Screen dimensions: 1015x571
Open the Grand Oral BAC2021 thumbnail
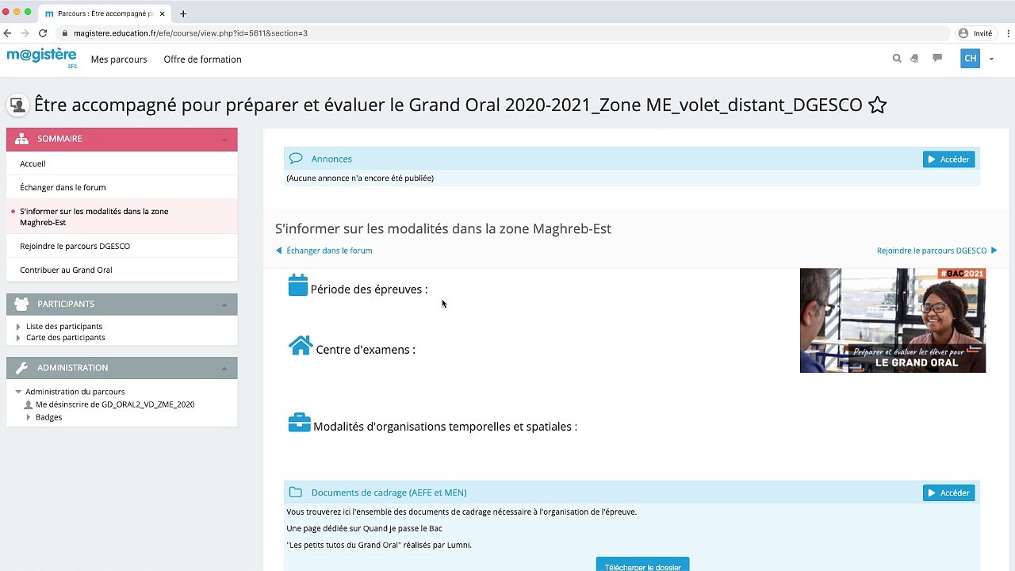(x=893, y=320)
